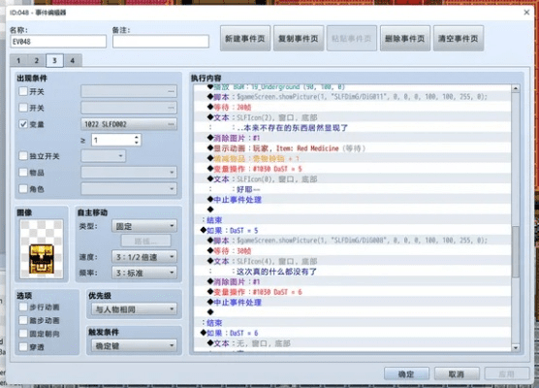
Task: Open the 速度 dropdown showing 1/2 倍速
Action: click(x=144, y=257)
